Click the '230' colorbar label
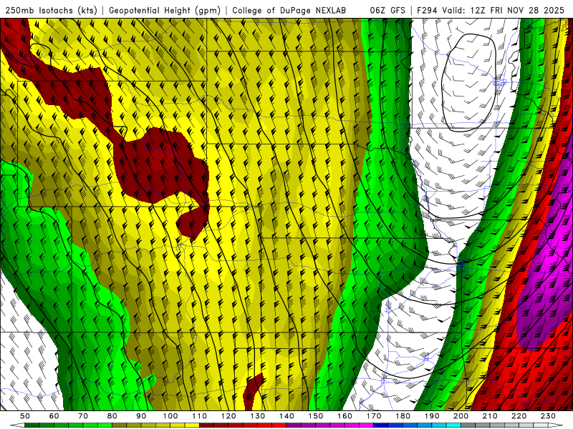Screen dimensions: 573x429 pos(548,416)
